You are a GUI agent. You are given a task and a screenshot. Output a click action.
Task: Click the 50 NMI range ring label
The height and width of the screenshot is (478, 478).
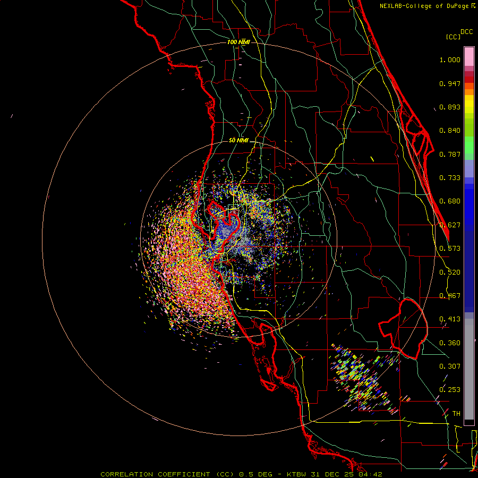238,140
